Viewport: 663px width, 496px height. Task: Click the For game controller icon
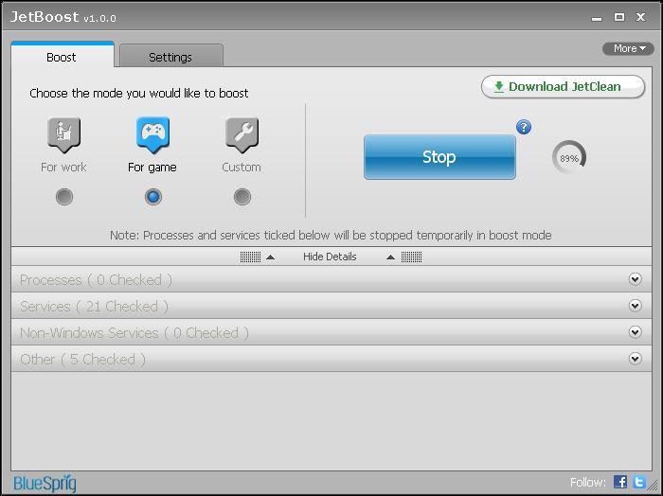coord(152,134)
